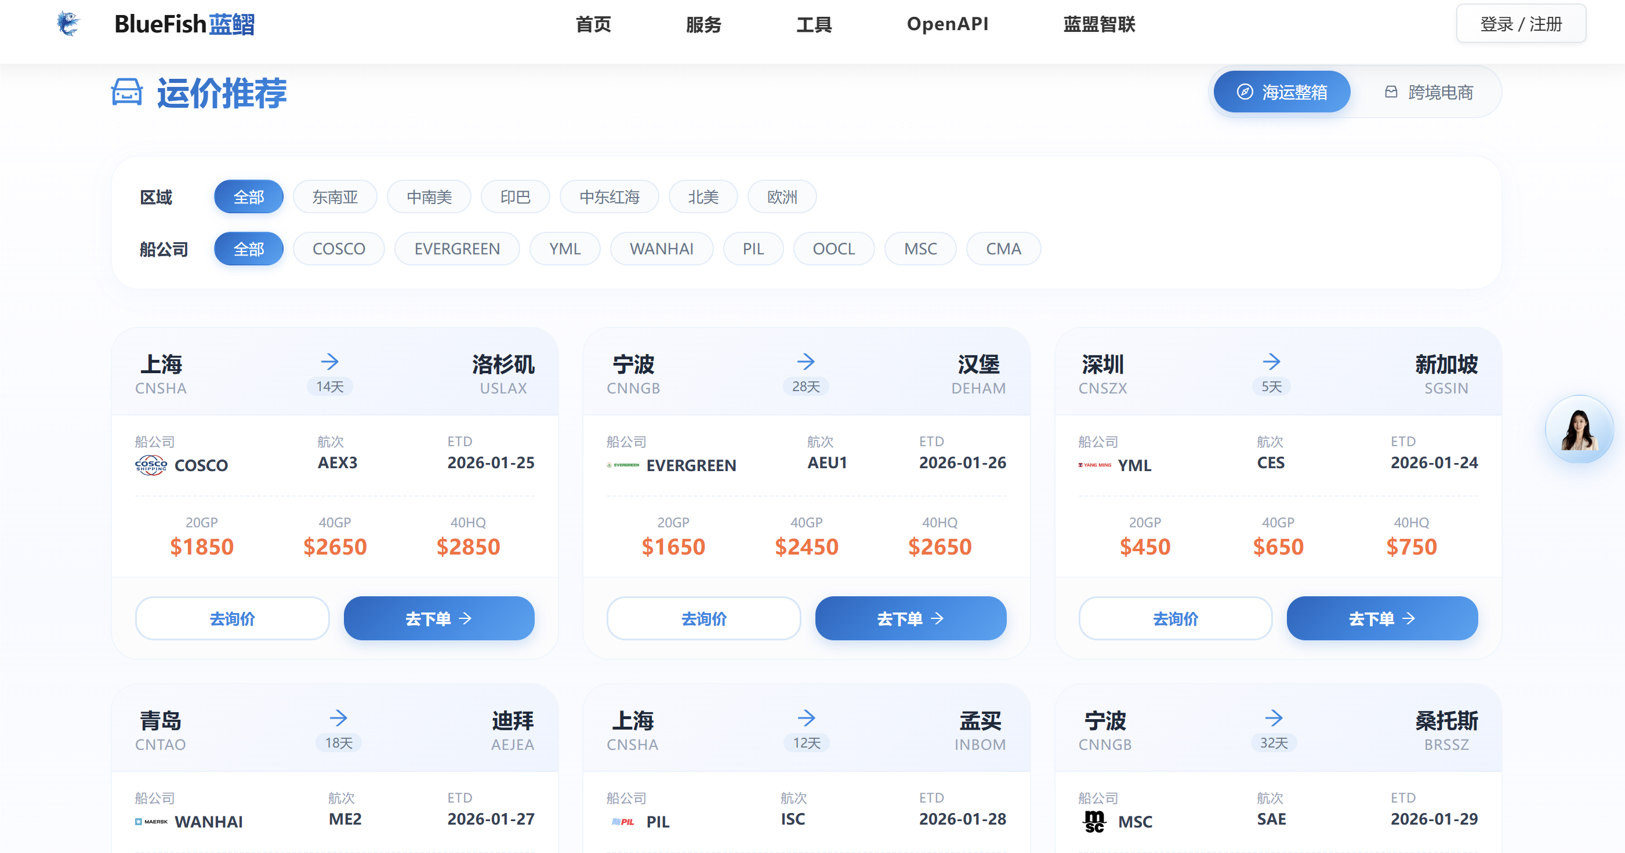Image resolution: width=1625 pixels, height=853 pixels.
Task: Click arrow icon on Shanghai–Los Angeles route
Action: coord(330,362)
